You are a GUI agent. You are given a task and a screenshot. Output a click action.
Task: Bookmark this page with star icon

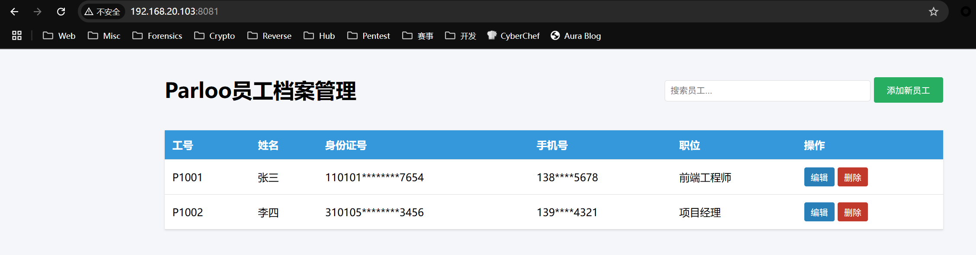(934, 12)
